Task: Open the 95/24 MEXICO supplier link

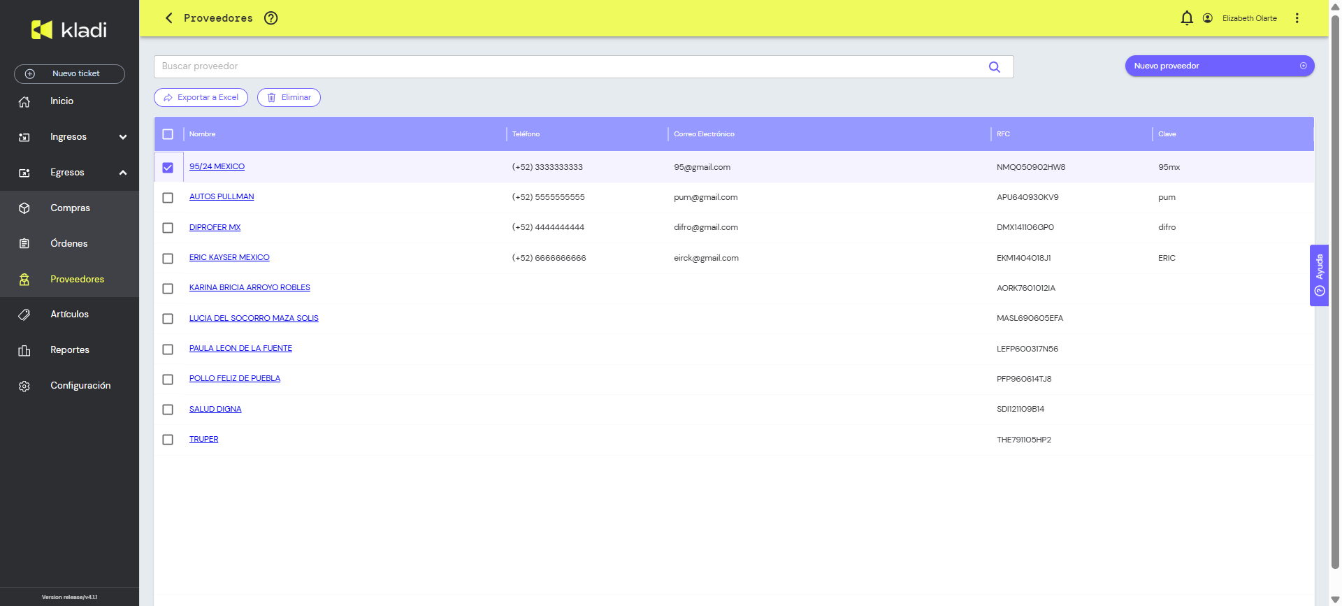Action: pos(217,167)
